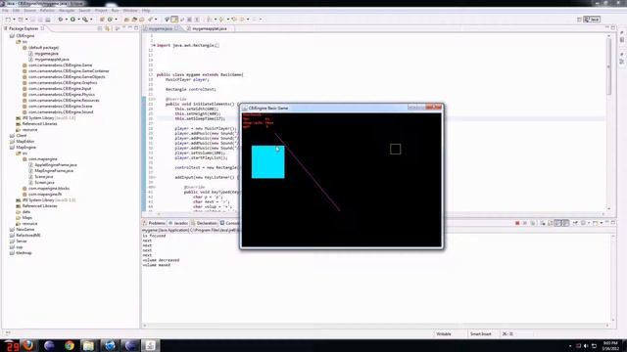Open the Refactor menu

(x=47, y=11)
